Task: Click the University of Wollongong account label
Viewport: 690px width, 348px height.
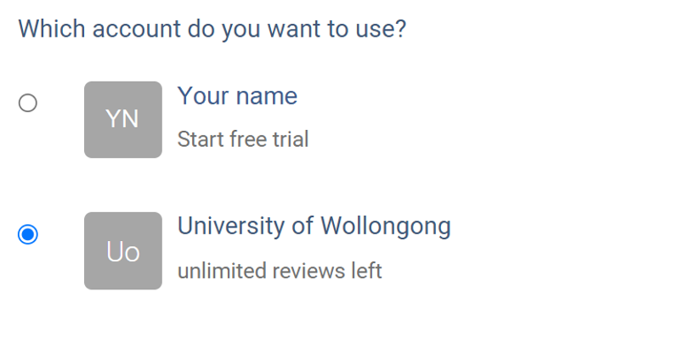Action: click(314, 227)
